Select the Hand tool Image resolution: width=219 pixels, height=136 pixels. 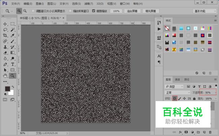(x=5, y=76)
